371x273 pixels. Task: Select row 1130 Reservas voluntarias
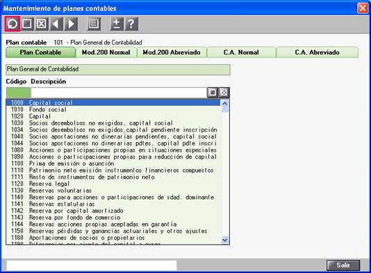(x=113, y=191)
